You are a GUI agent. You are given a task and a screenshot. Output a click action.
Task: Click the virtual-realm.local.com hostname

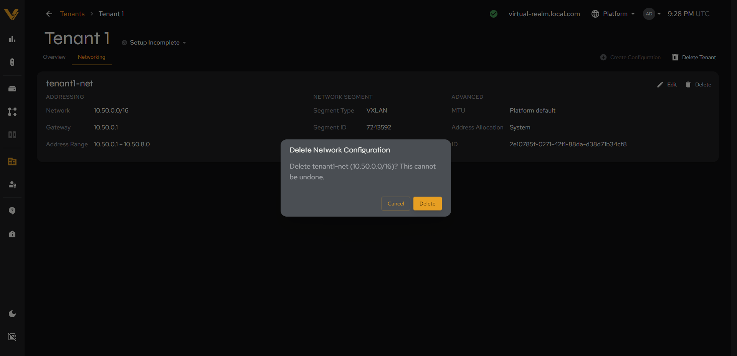544,14
